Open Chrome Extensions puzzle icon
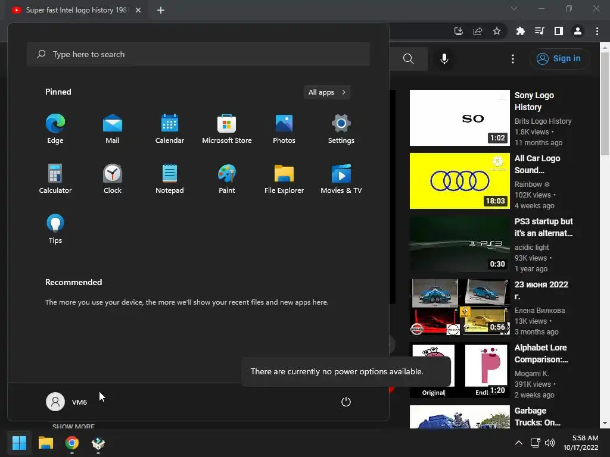Image resolution: width=610 pixels, height=457 pixels. click(521, 31)
